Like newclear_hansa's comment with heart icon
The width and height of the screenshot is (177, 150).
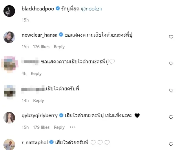click(171, 37)
